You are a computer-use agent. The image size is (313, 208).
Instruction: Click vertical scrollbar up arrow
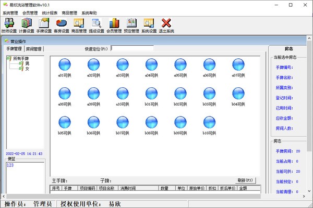coord(309,38)
